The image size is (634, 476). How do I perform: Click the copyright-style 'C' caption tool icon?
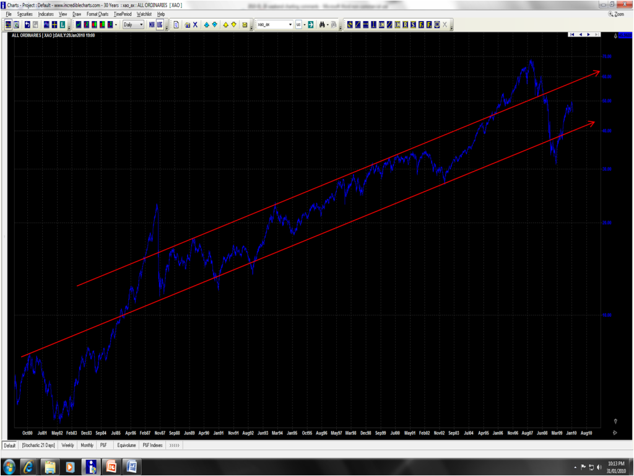437,25
